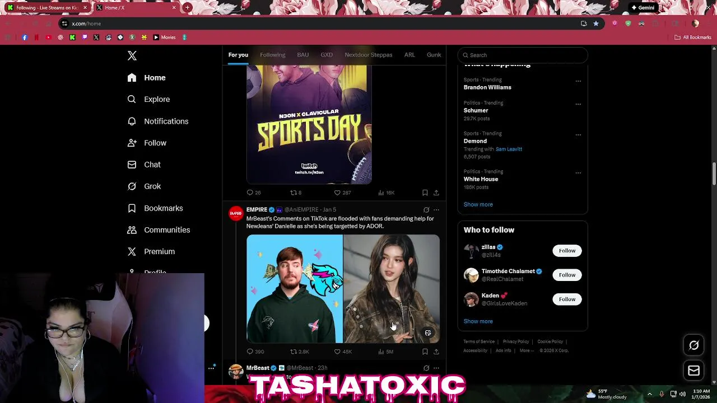The image size is (717, 403).
Task: Like the Sports Day post
Action: 342,193
